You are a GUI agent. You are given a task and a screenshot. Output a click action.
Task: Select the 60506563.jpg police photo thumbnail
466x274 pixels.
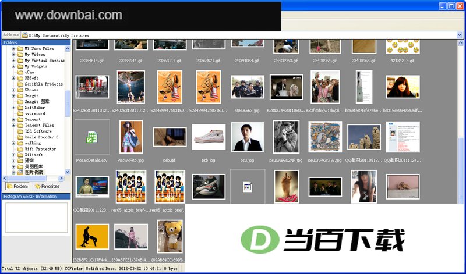coord(247,87)
